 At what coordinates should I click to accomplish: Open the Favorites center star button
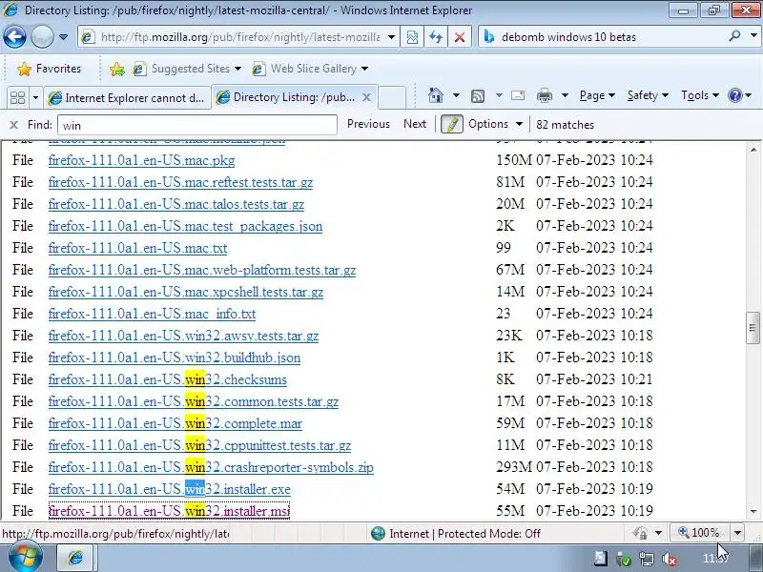point(49,69)
